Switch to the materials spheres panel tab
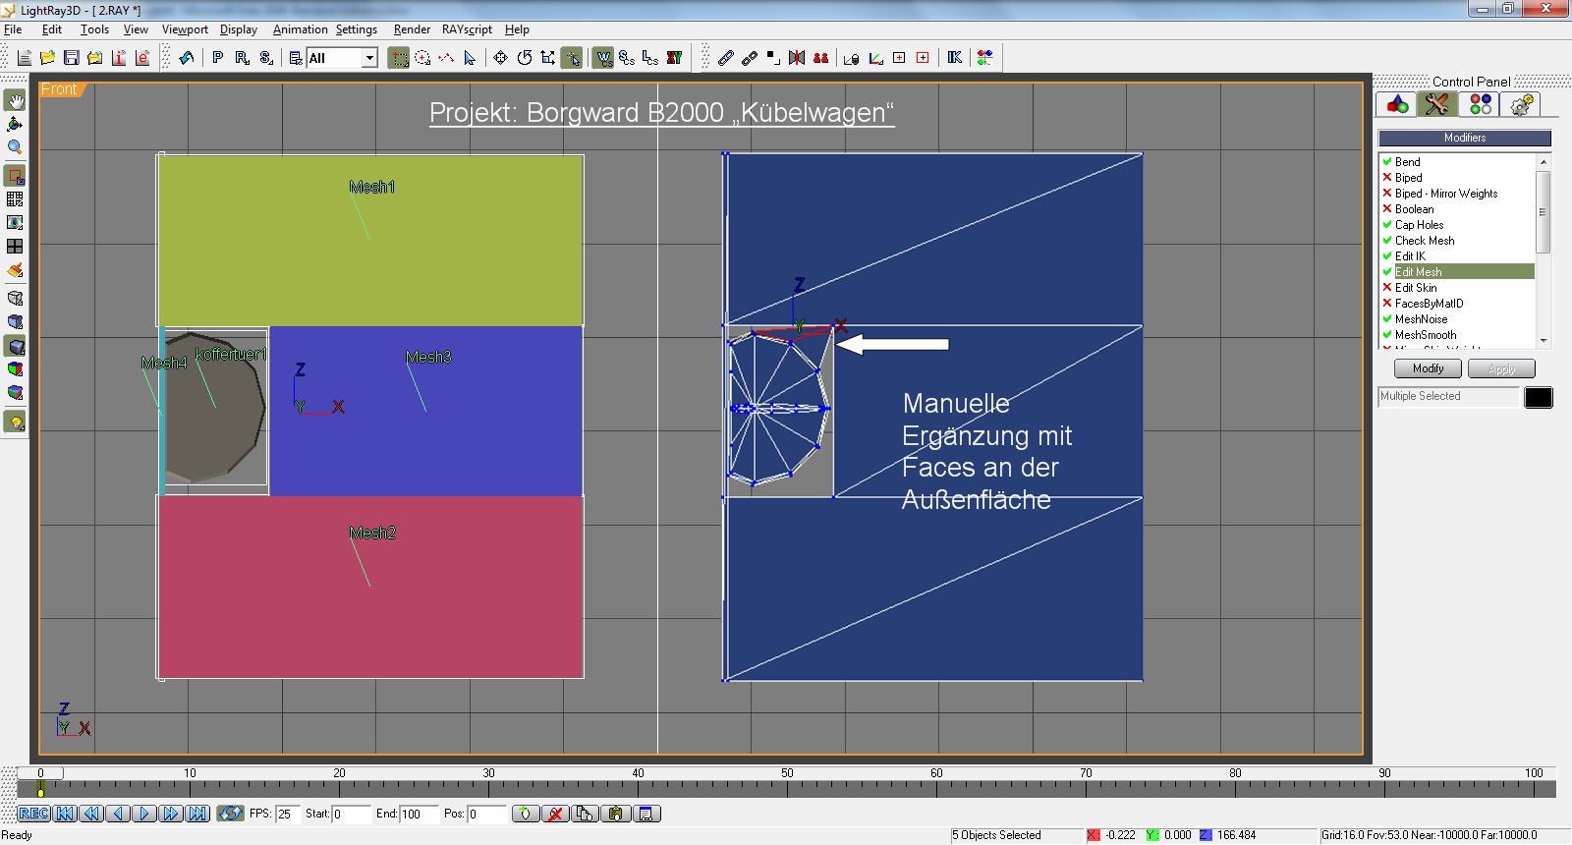 [x=1480, y=104]
